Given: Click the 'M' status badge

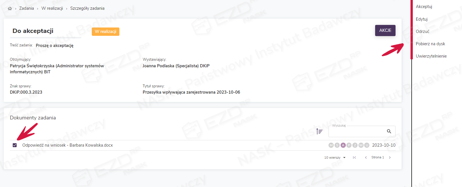Looking at the screenshot, I should [331, 145].
